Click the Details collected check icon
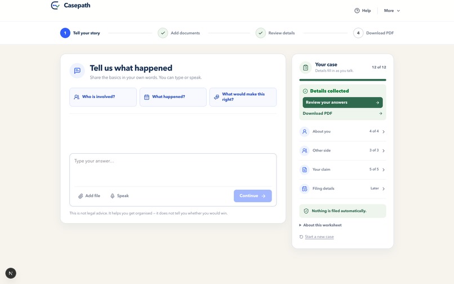Screen dimensions: 454x284 (x=305, y=91)
